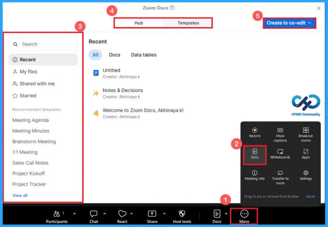Screen dimensions: 328x227
Task: Click the Notes & Decisions sparkle icon
Action: (96, 93)
